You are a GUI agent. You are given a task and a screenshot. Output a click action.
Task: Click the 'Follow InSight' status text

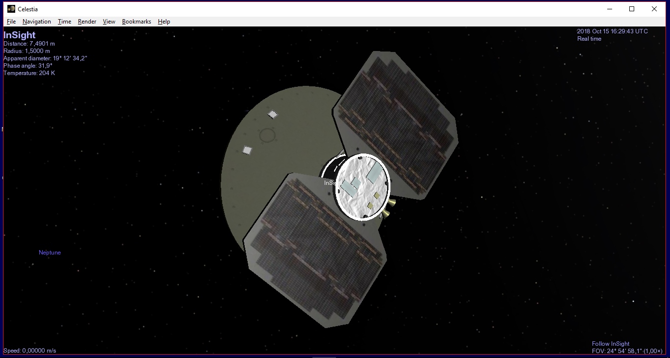(611, 344)
